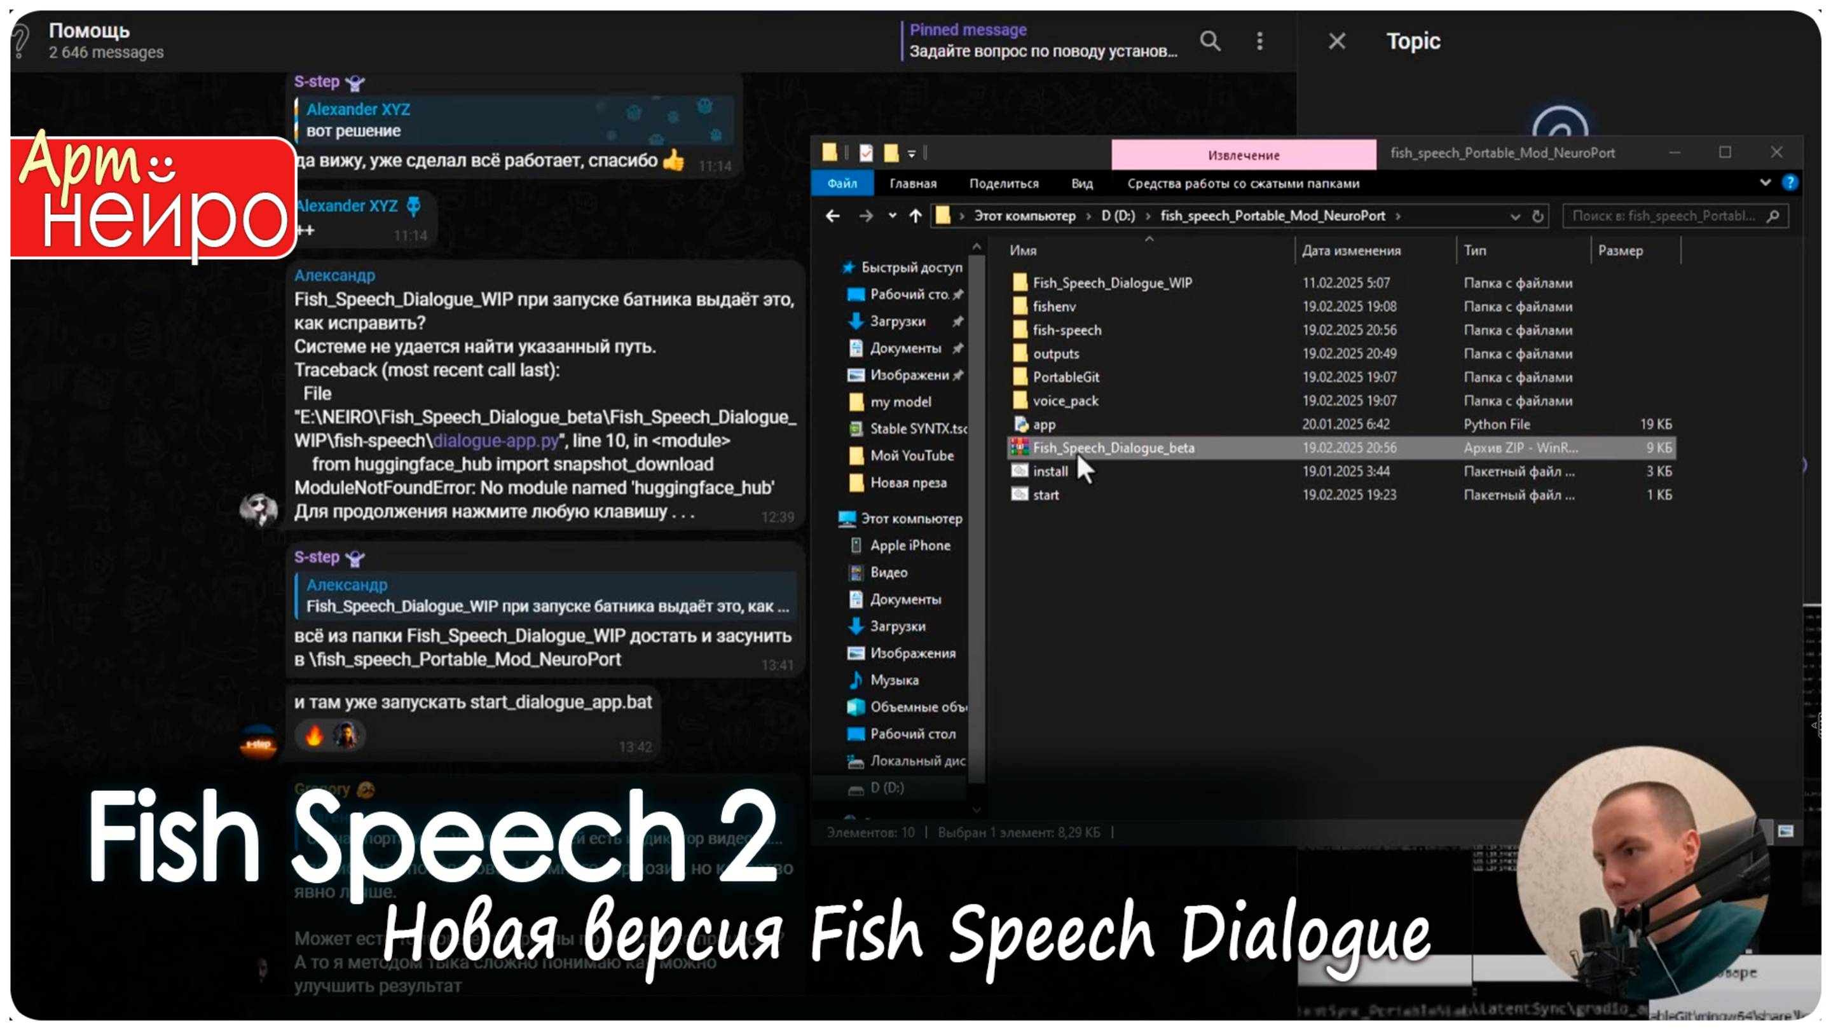Viewport: 1831px width, 1030px height.
Task: Open the three-dot chat options menu
Action: click(1259, 41)
